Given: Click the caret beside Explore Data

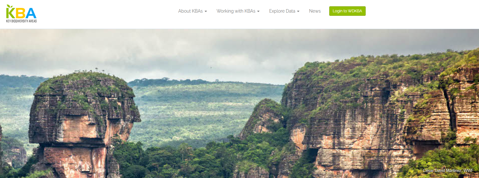Looking at the screenshot, I should tap(298, 11).
